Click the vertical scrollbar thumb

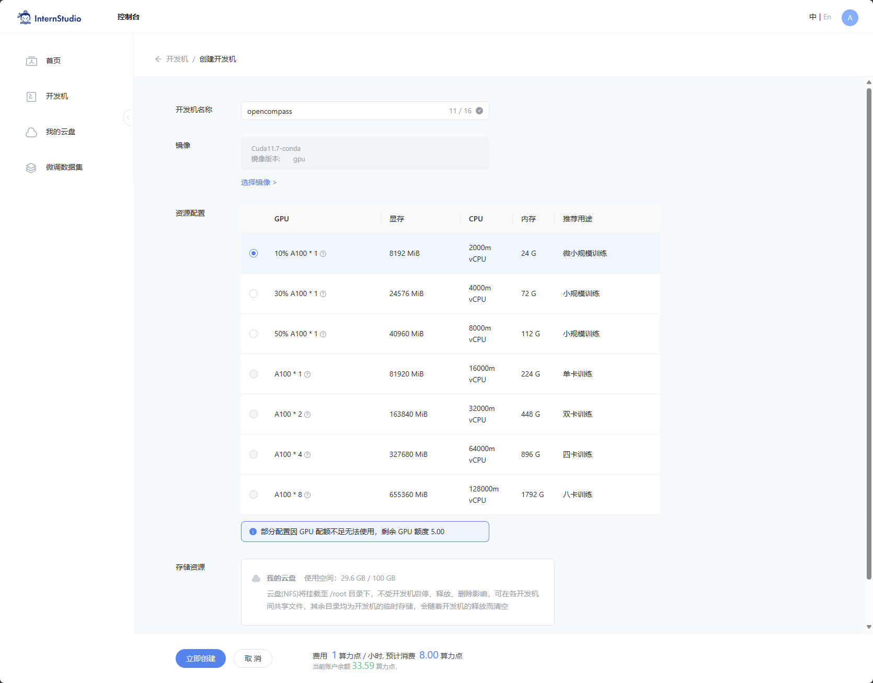(x=869, y=334)
